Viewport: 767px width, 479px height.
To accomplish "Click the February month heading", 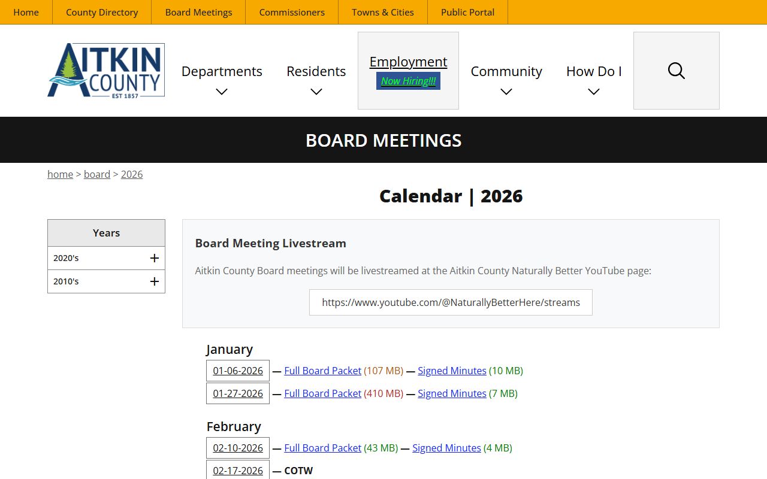I will click(234, 426).
